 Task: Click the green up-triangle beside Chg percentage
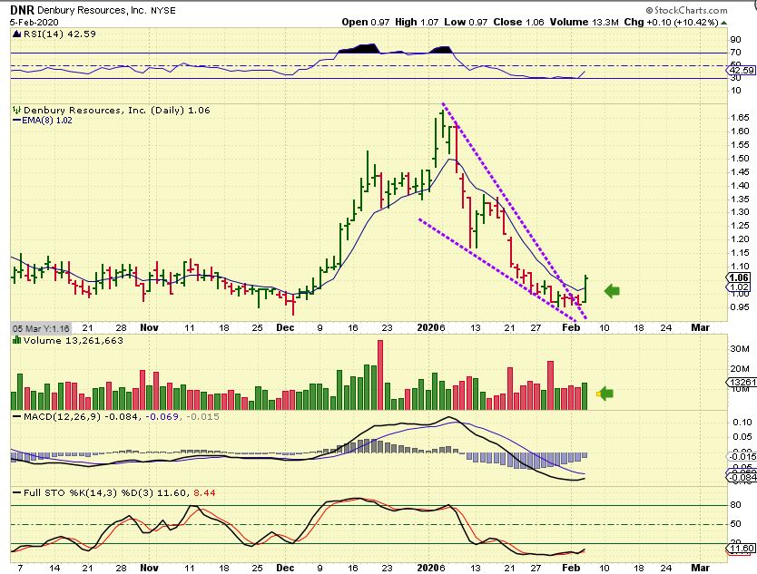click(x=724, y=22)
